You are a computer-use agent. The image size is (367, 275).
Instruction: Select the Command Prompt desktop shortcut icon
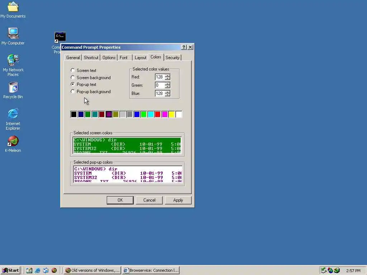(60, 37)
